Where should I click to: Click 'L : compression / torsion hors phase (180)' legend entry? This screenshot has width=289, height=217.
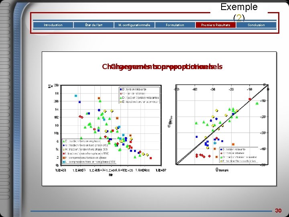click(89, 162)
